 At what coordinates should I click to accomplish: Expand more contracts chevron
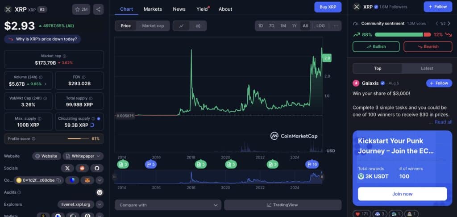pos(100,180)
